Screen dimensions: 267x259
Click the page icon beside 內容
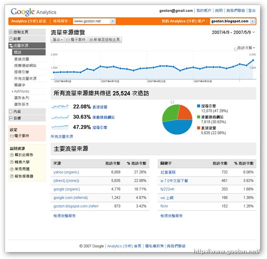pos(10,111)
